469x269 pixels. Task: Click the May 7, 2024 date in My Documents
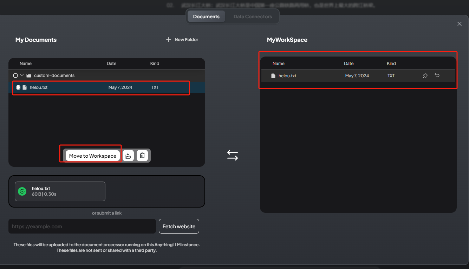click(x=120, y=87)
